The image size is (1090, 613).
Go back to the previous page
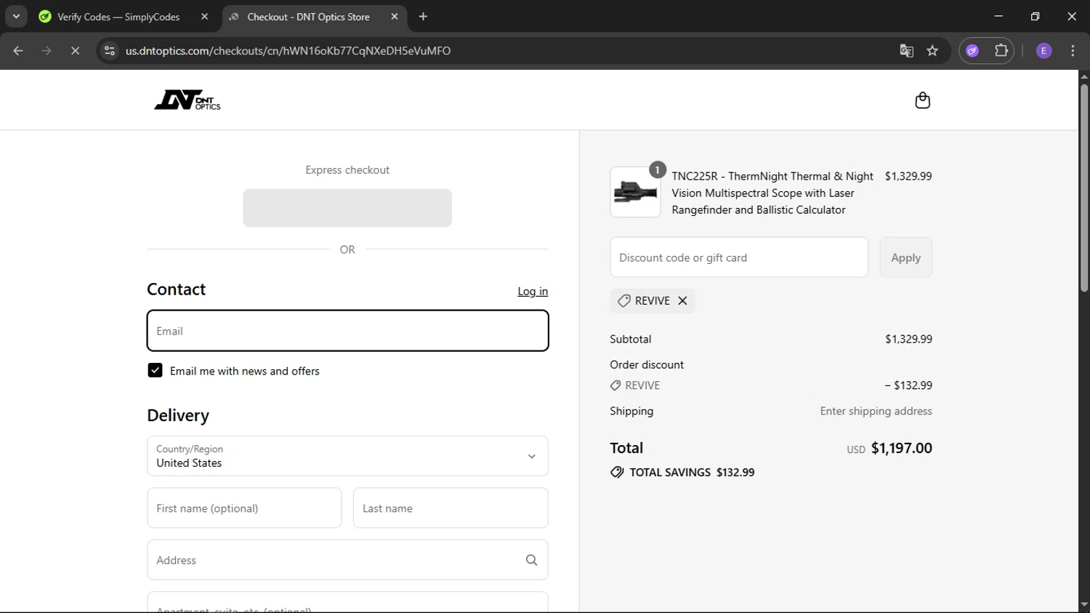click(x=18, y=51)
